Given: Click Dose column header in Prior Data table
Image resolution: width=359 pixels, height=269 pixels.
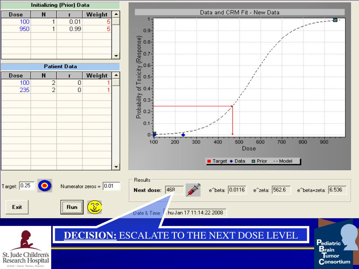Looking at the screenshot, I should 16,14.
